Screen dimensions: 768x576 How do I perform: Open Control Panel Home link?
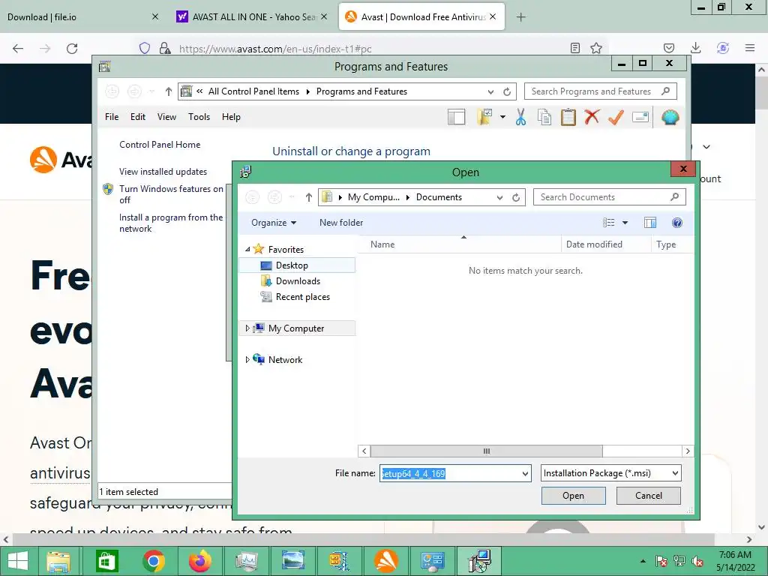(x=160, y=145)
